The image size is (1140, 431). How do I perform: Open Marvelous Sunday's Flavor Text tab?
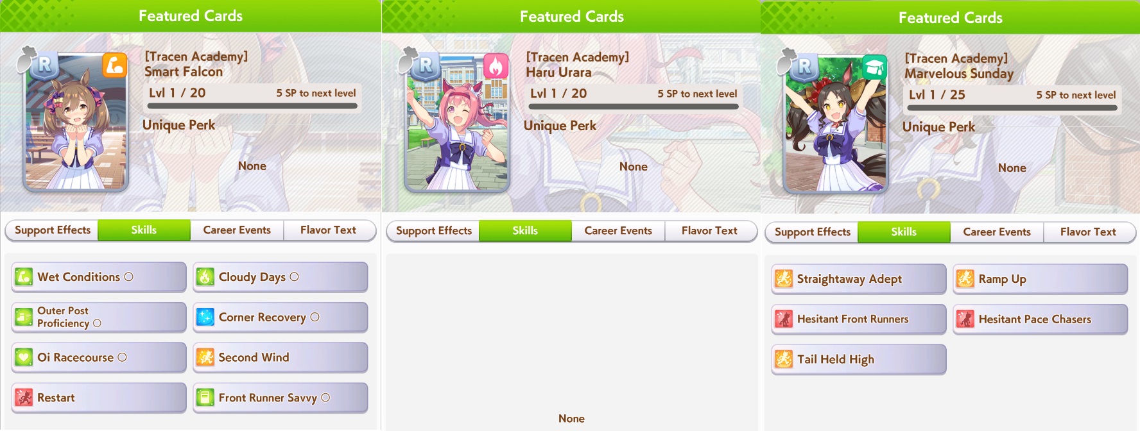pyautogui.click(x=1089, y=232)
